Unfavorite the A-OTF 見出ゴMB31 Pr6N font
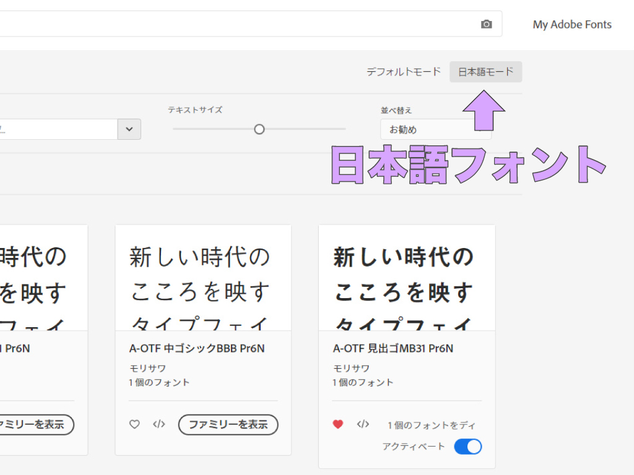Viewport: 634px width, 475px height. [337, 425]
